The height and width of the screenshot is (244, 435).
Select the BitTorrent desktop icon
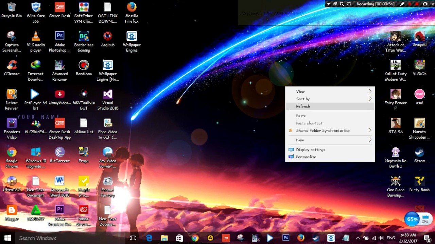pos(60,155)
